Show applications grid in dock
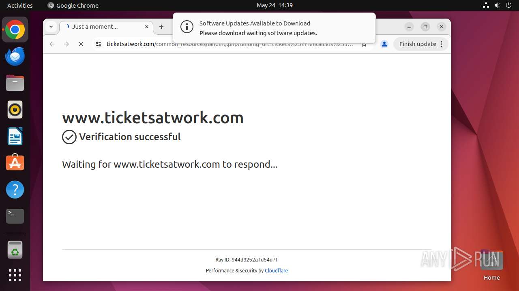This screenshot has height=291, width=519. 15,275
